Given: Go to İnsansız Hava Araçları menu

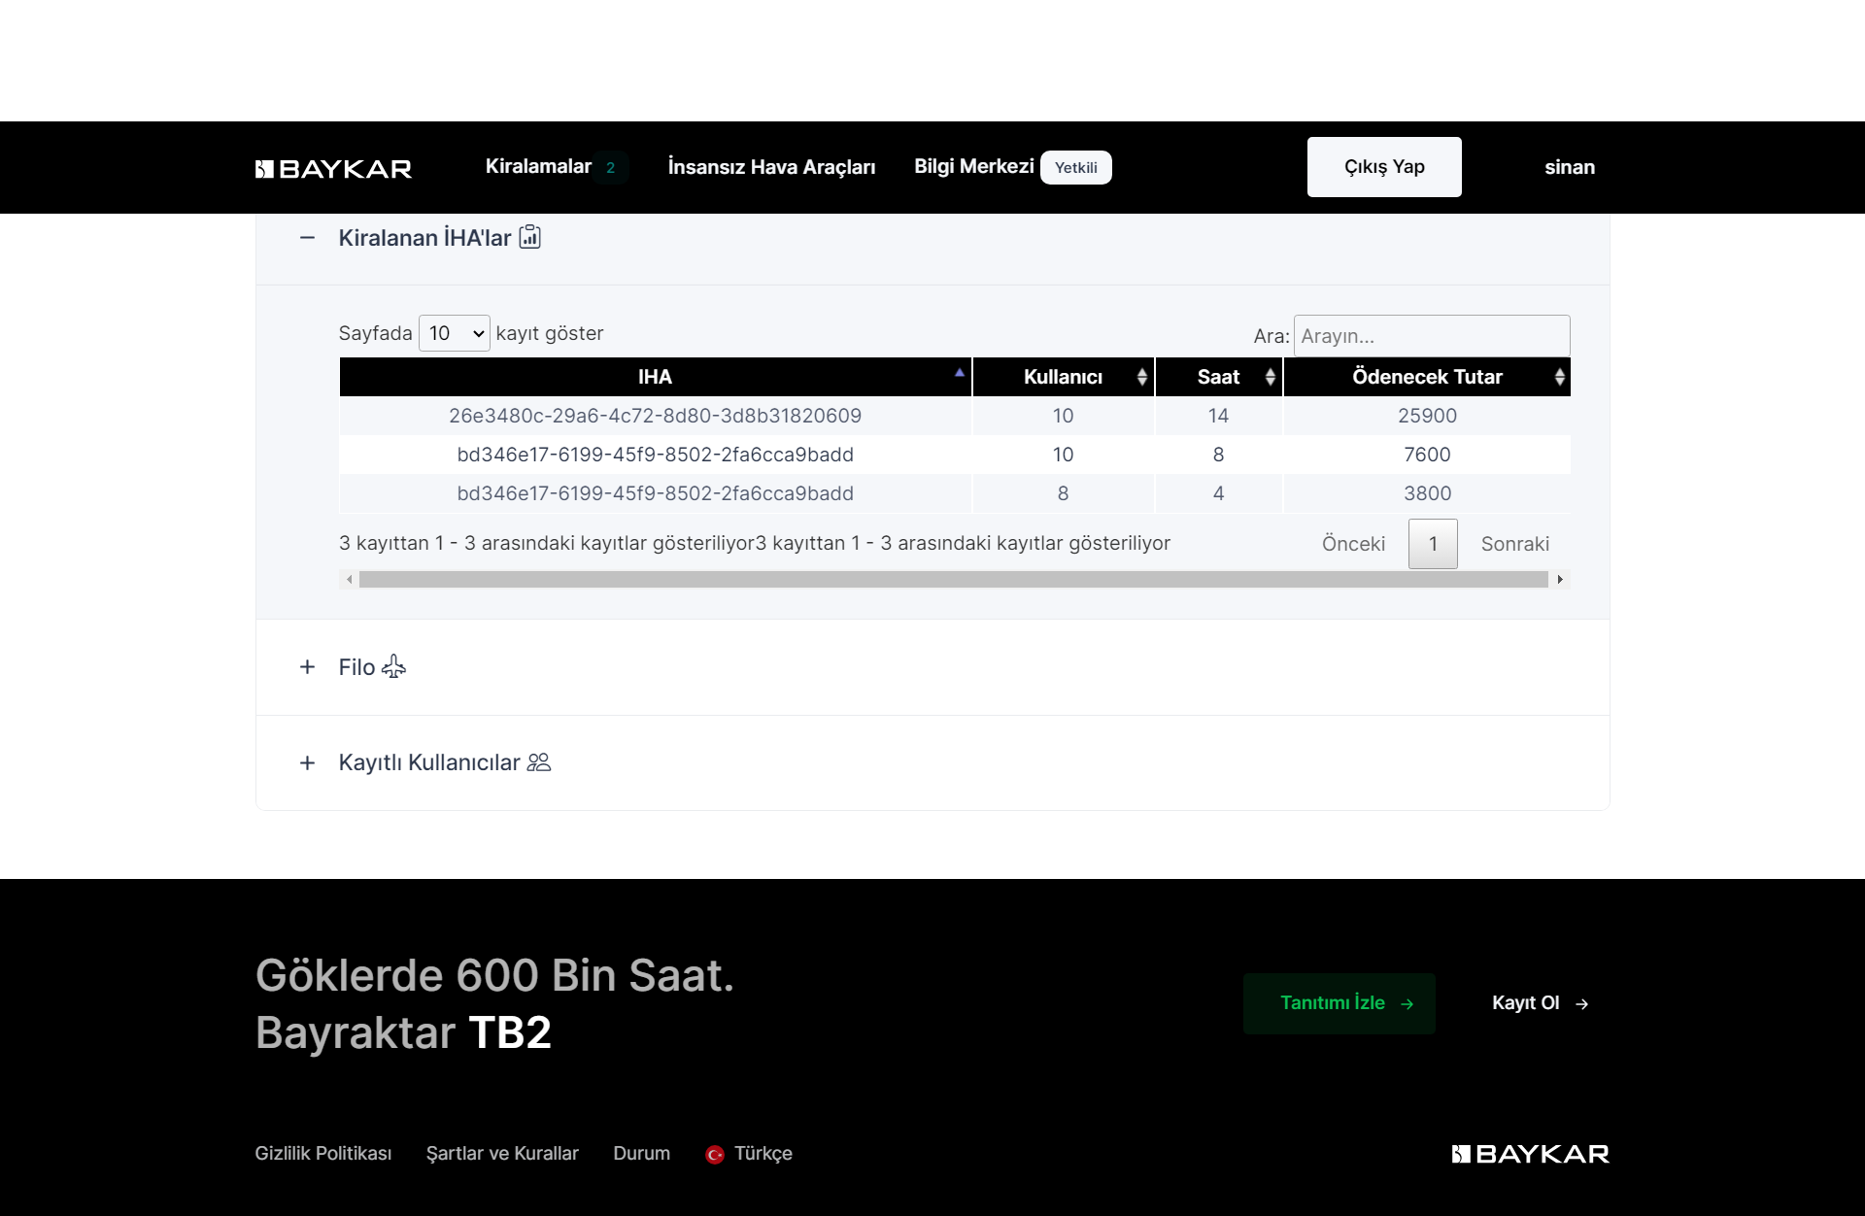Looking at the screenshot, I should (x=771, y=167).
